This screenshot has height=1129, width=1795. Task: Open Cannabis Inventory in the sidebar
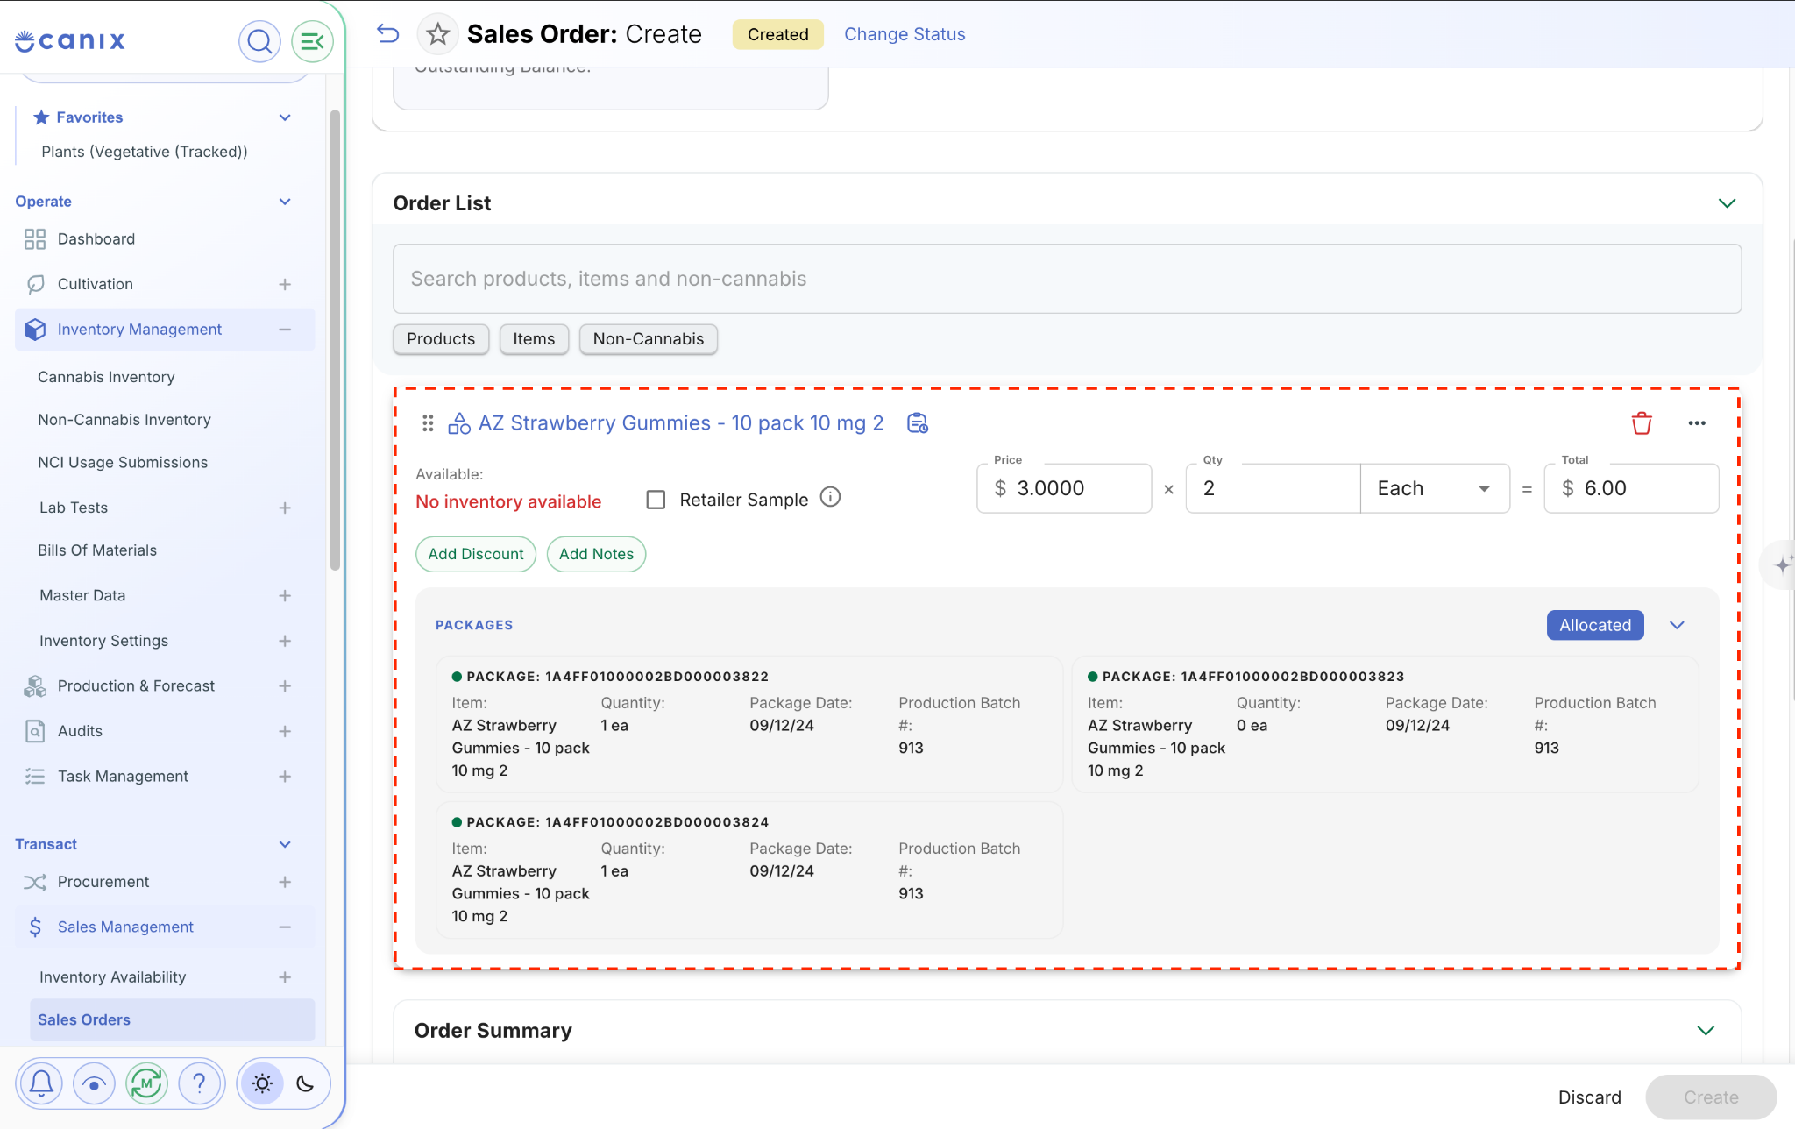click(x=106, y=377)
